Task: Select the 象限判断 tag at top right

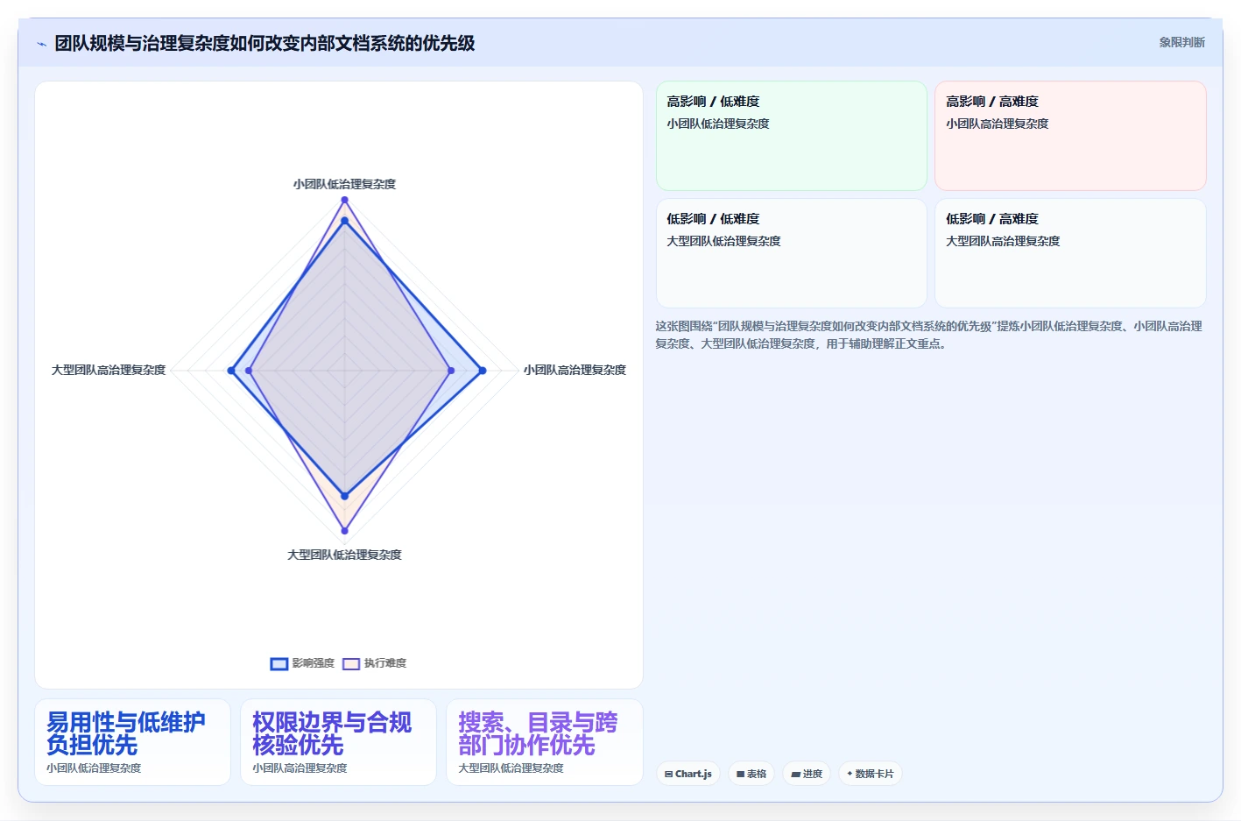Action: tap(1181, 42)
